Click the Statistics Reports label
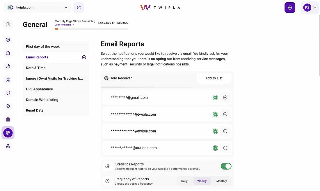Image resolution: width=320 pixels, height=191 pixels. point(129,164)
